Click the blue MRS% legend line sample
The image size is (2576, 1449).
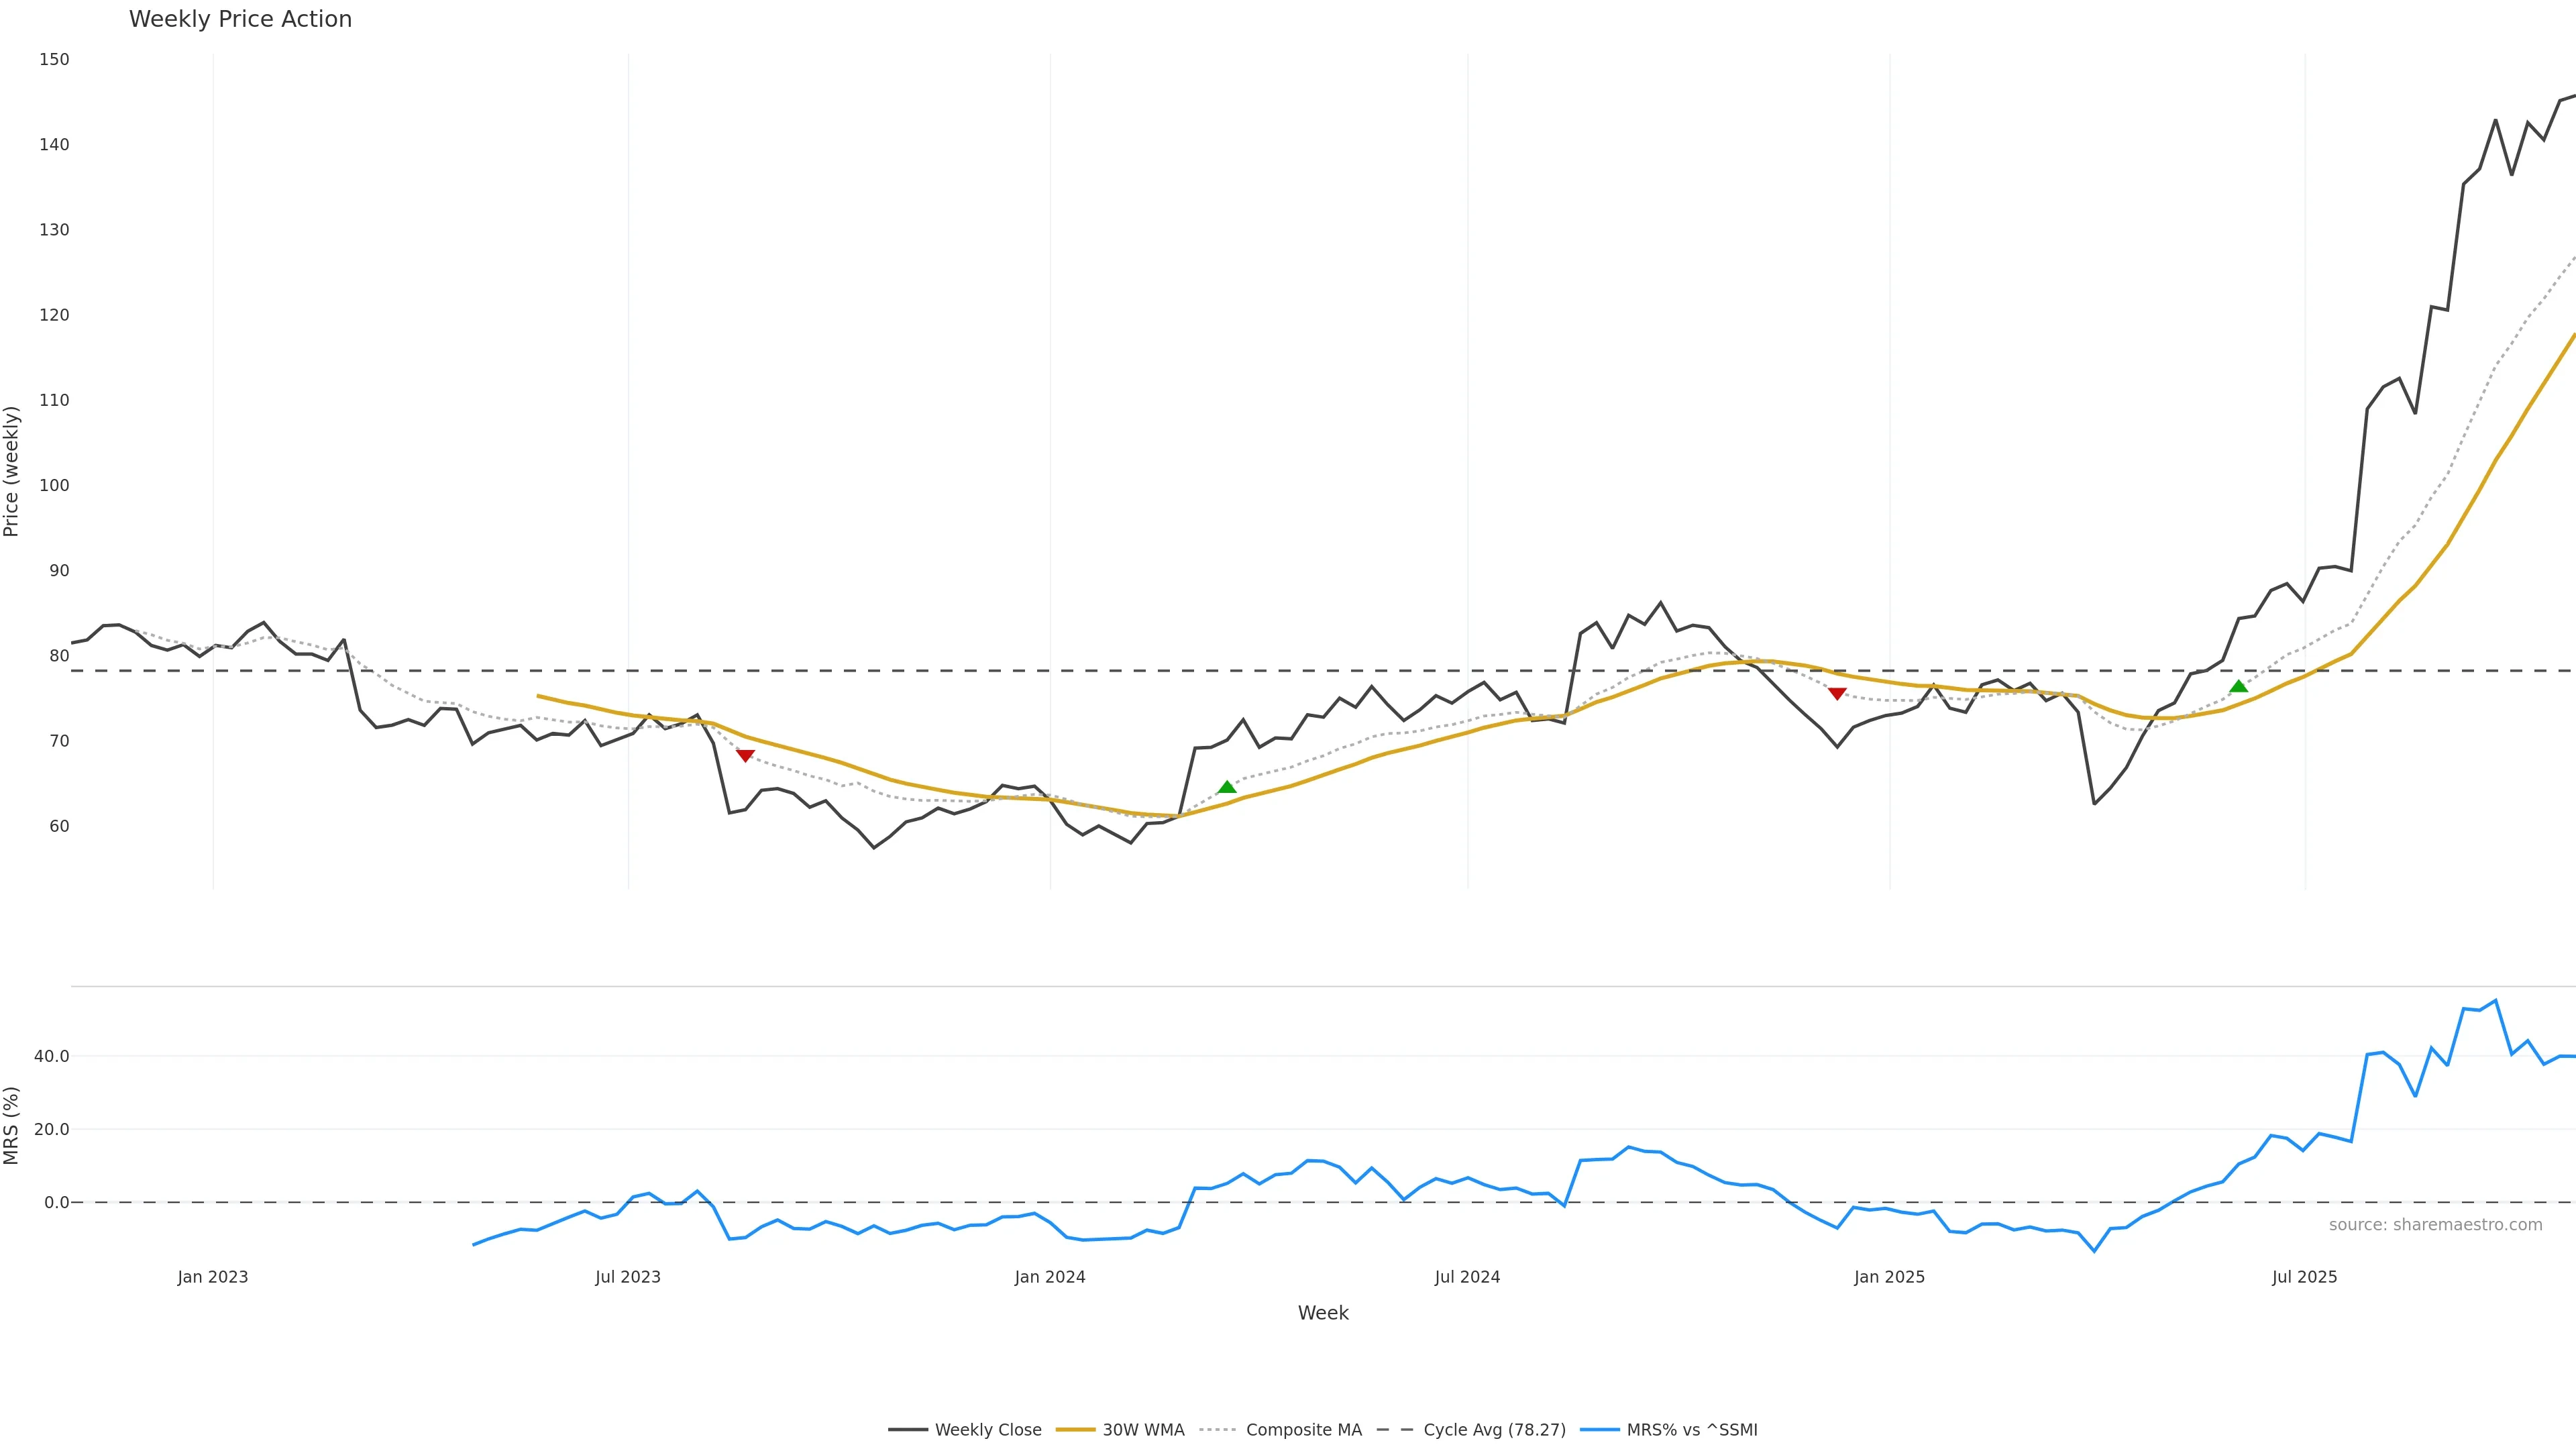1599,1430
